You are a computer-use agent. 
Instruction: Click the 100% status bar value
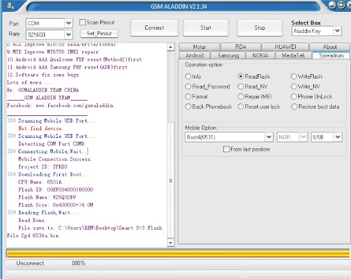[78, 263]
